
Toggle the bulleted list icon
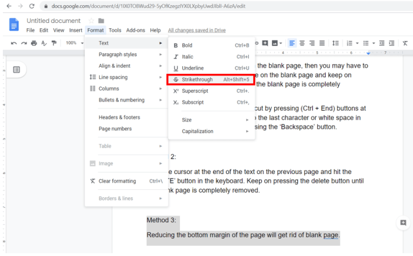point(366,43)
